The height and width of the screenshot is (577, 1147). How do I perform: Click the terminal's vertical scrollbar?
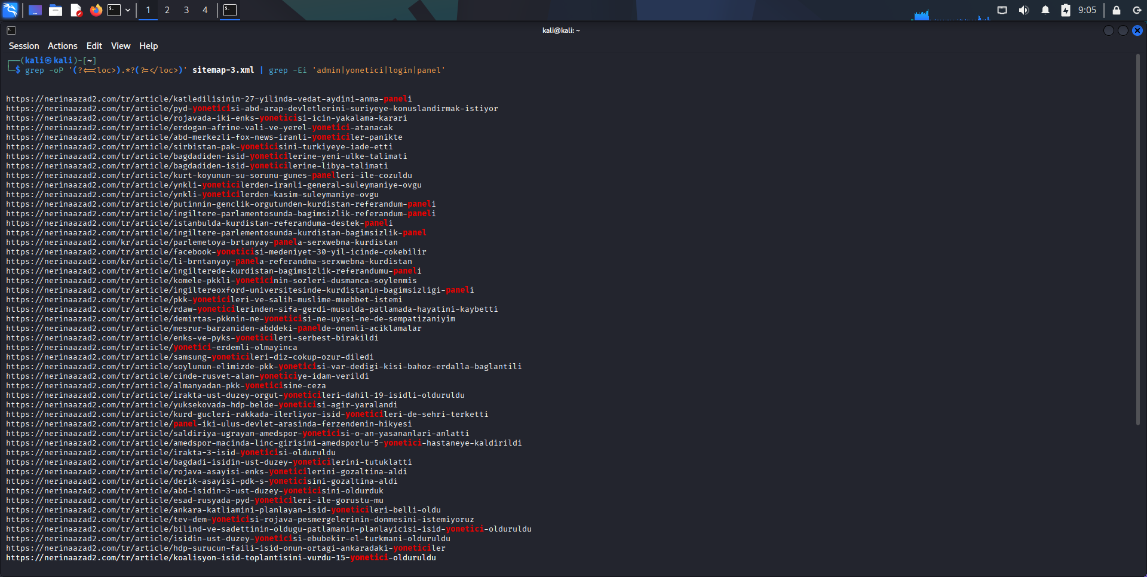tap(1139, 239)
